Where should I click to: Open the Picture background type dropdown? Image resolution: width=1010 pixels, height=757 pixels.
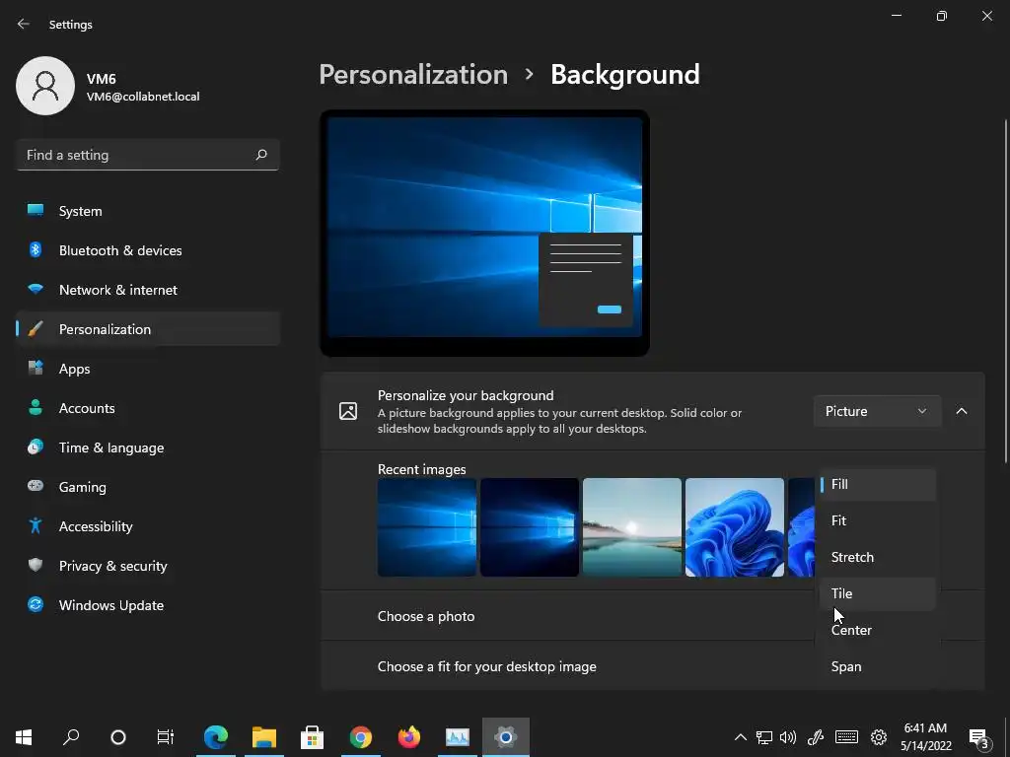(x=877, y=411)
